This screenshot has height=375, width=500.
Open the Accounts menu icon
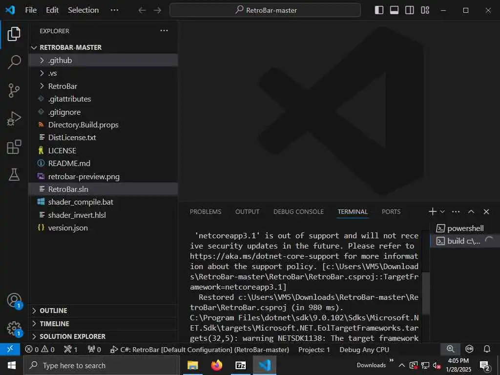(14, 300)
